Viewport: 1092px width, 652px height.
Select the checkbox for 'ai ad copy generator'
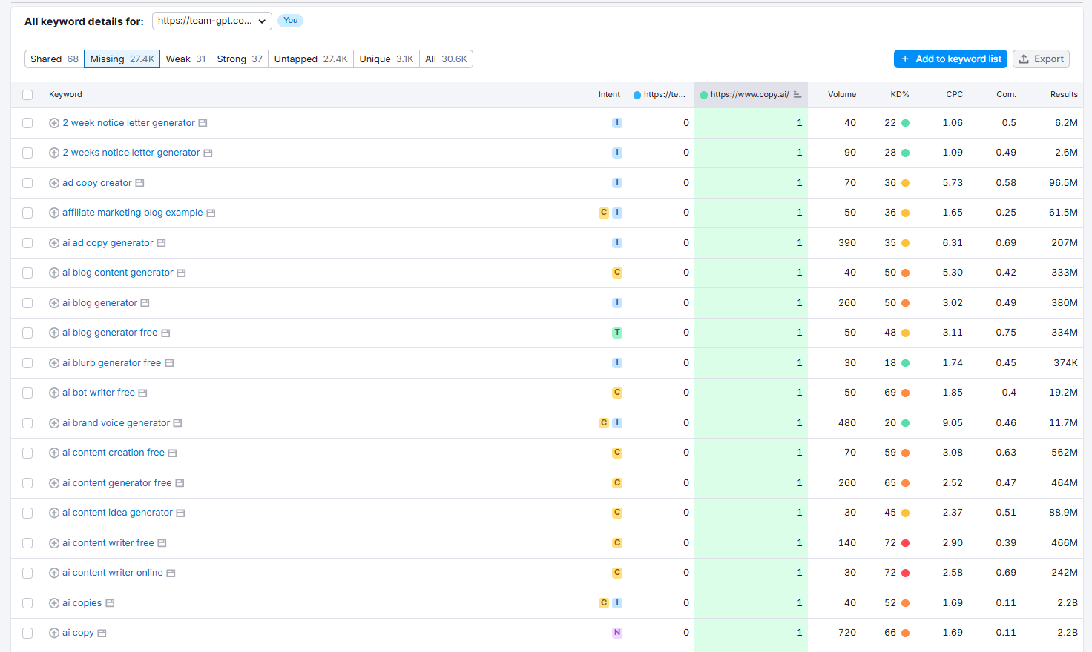27,243
